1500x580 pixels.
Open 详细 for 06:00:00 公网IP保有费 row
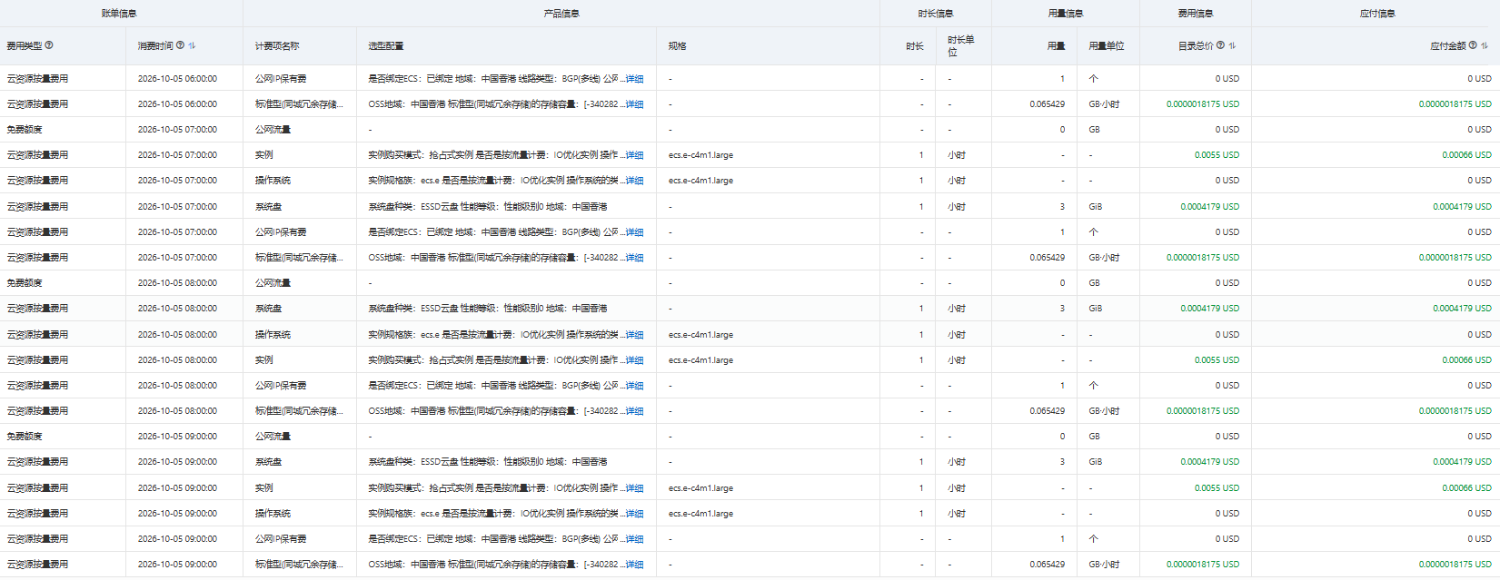(x=634, y=79)
